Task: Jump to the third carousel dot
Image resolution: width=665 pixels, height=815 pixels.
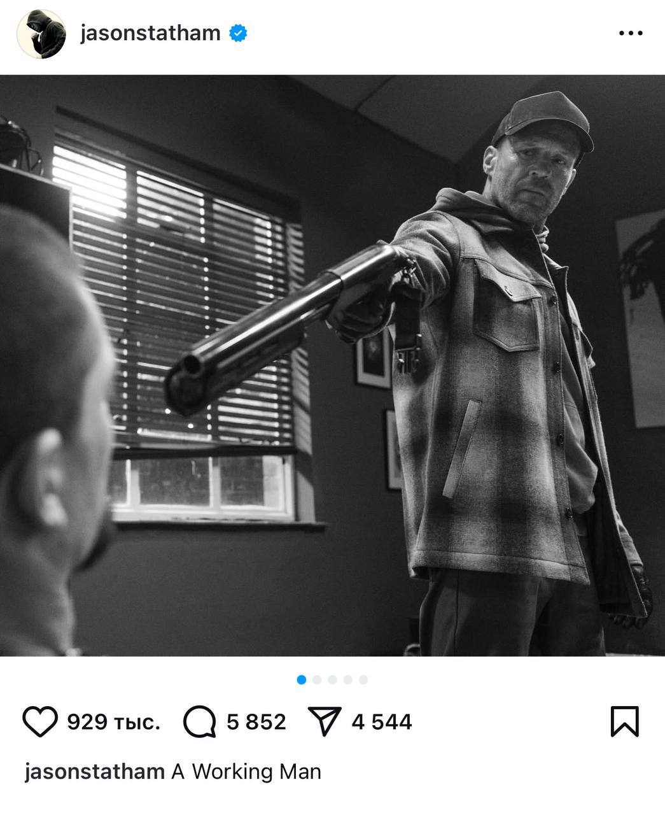Action: coord(332,679)
